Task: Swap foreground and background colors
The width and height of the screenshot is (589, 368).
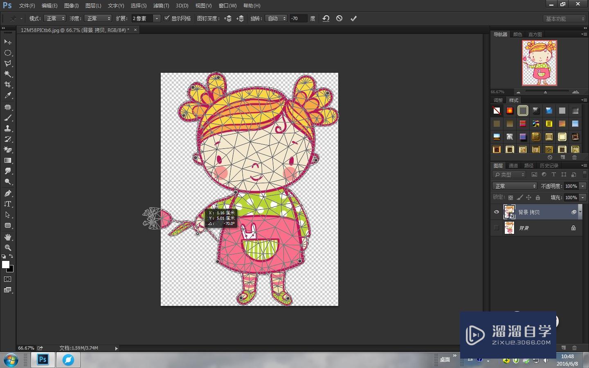Action: tap(11, 256)
